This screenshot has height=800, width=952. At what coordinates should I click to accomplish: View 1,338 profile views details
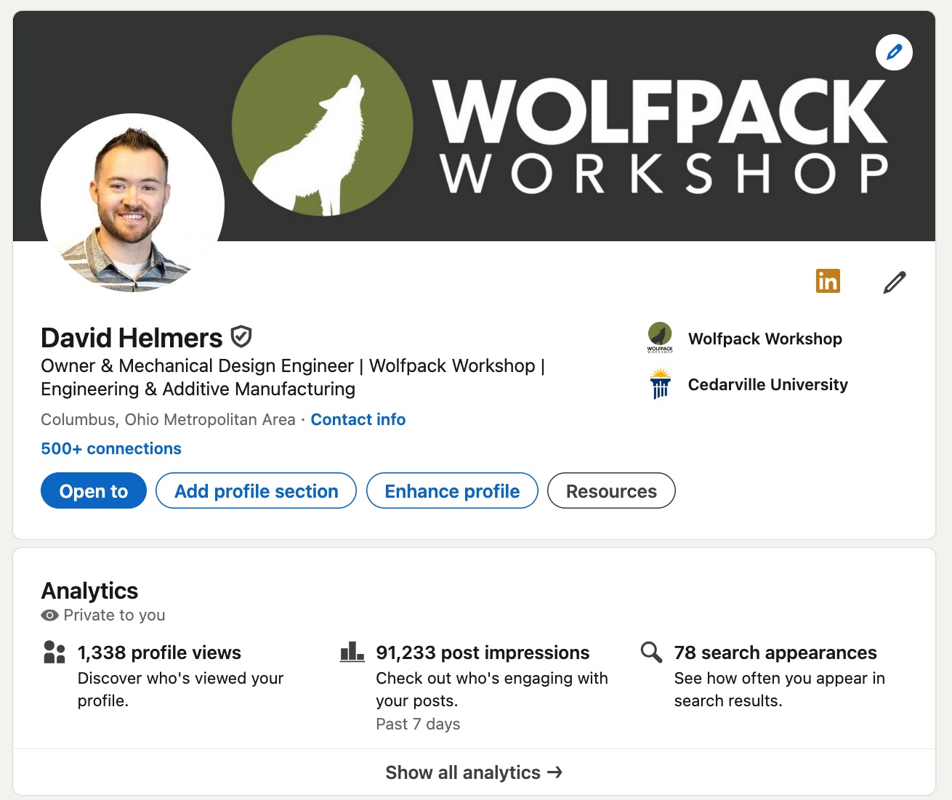(159, 652)
